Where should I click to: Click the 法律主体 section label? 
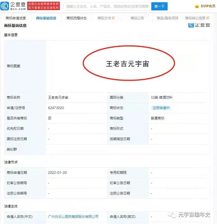11,206
